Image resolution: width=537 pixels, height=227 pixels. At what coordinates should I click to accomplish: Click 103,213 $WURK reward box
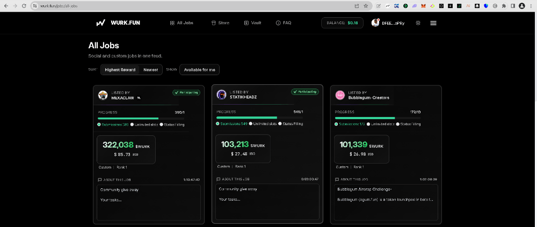click(x=243, y=149)
